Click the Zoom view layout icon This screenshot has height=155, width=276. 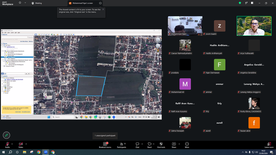[x=252, y=3]
